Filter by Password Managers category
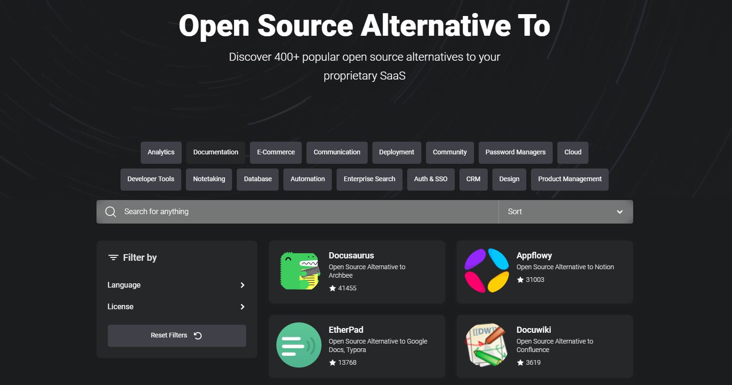 click(x=515, y=152)
